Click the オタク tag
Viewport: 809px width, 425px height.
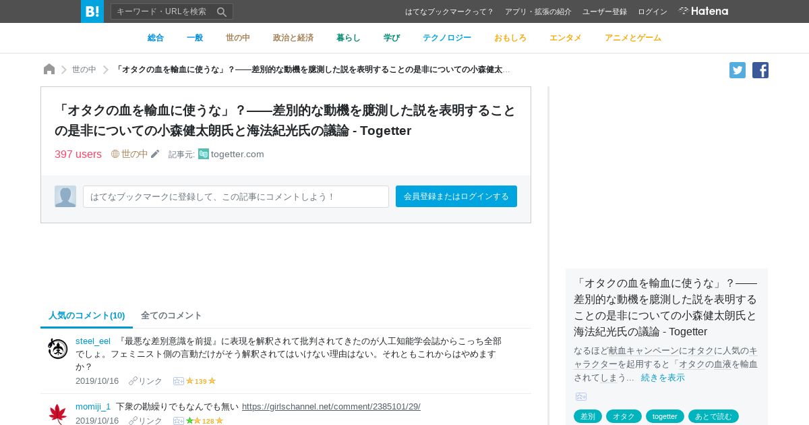624,416
